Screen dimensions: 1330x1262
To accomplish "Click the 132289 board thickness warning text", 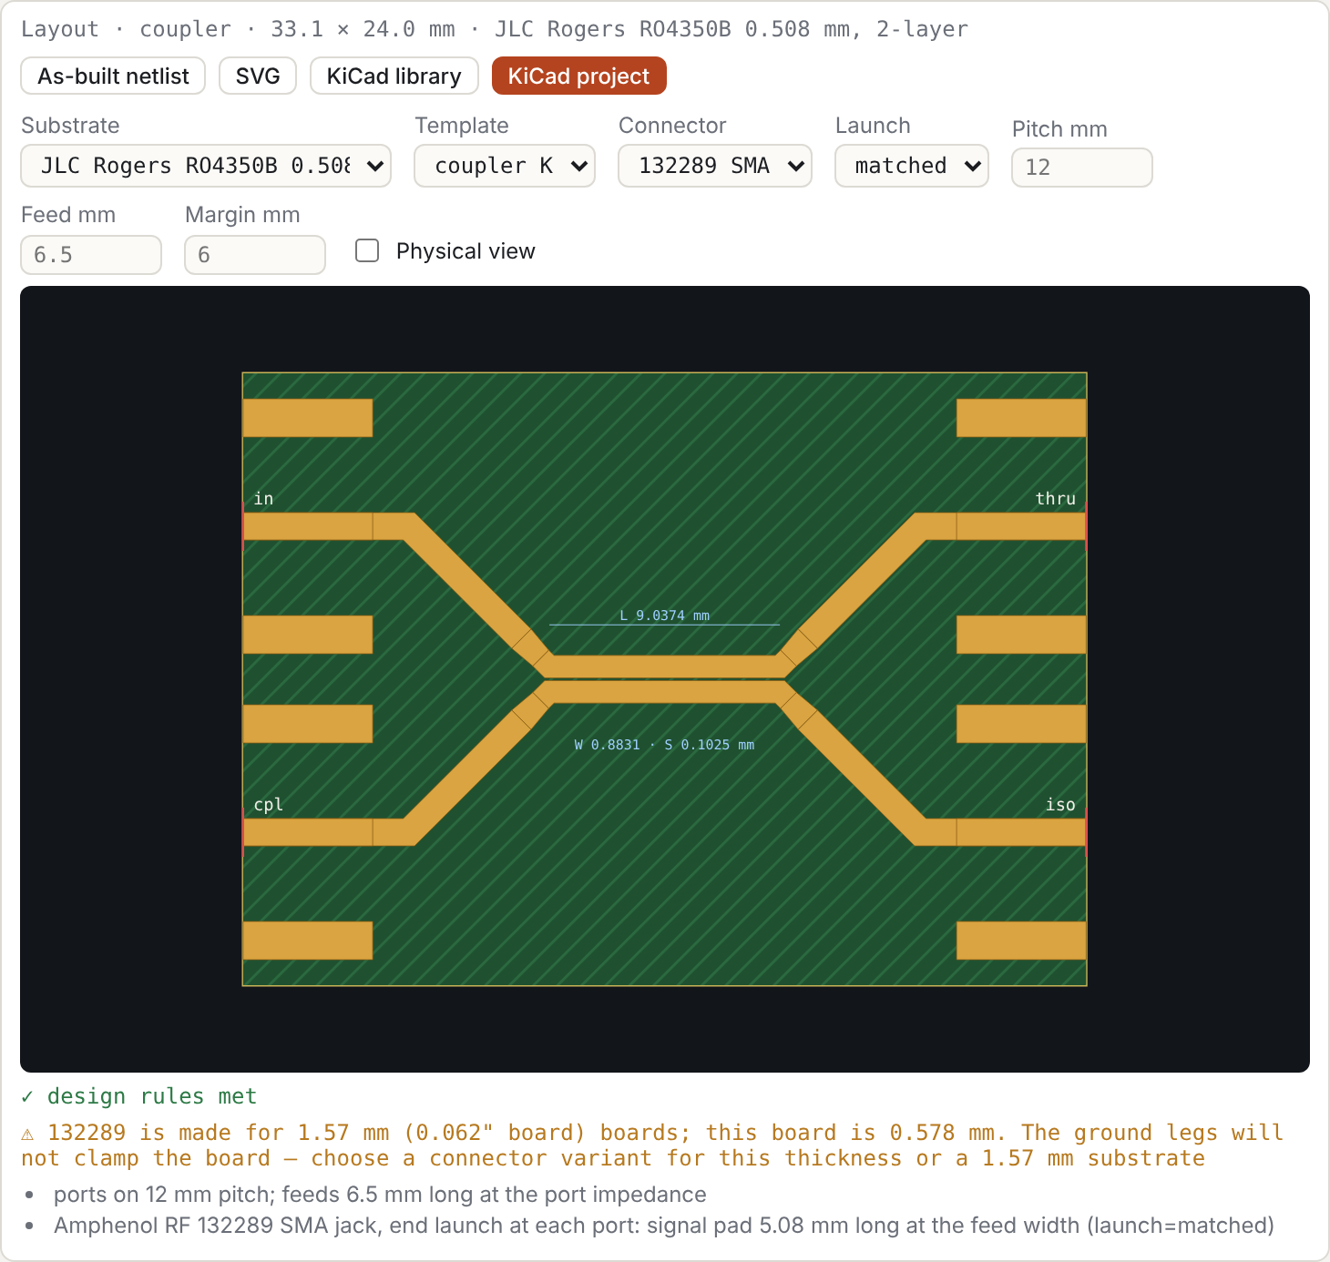I will pos(652,1145).
